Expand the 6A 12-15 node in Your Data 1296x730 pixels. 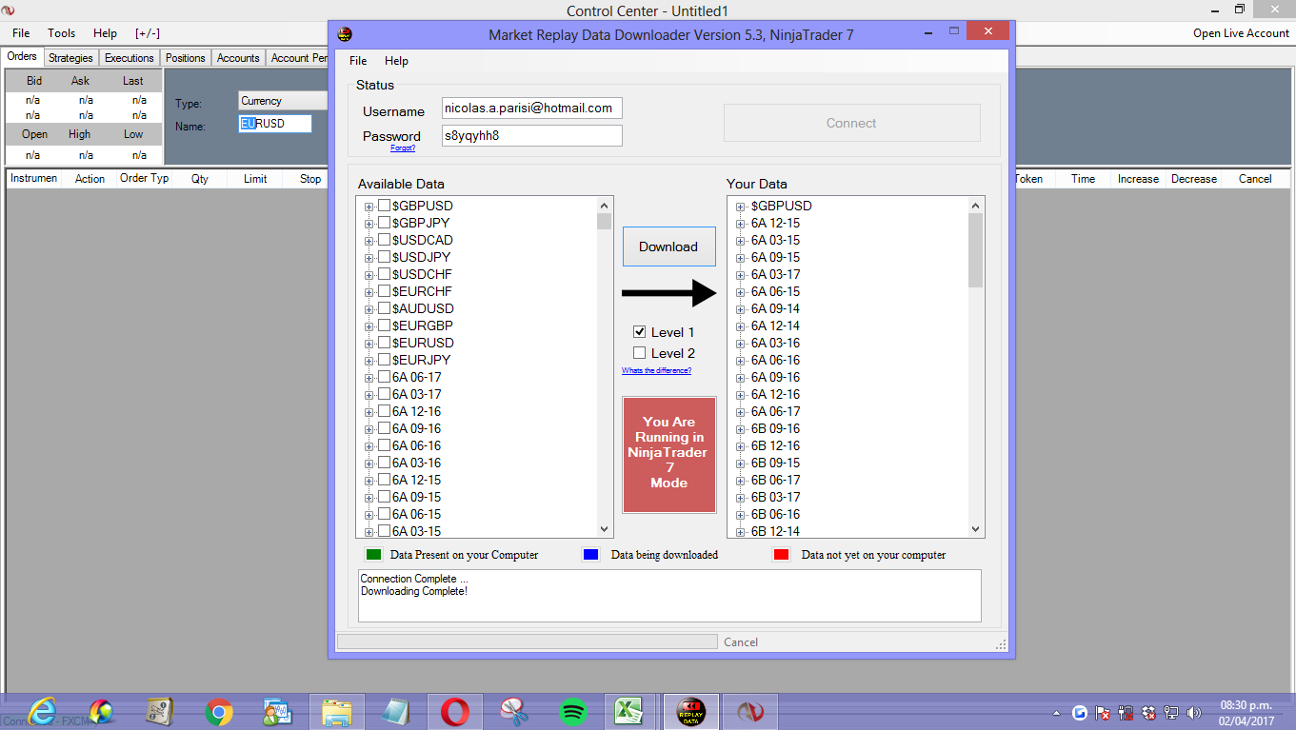pos(741,224)
